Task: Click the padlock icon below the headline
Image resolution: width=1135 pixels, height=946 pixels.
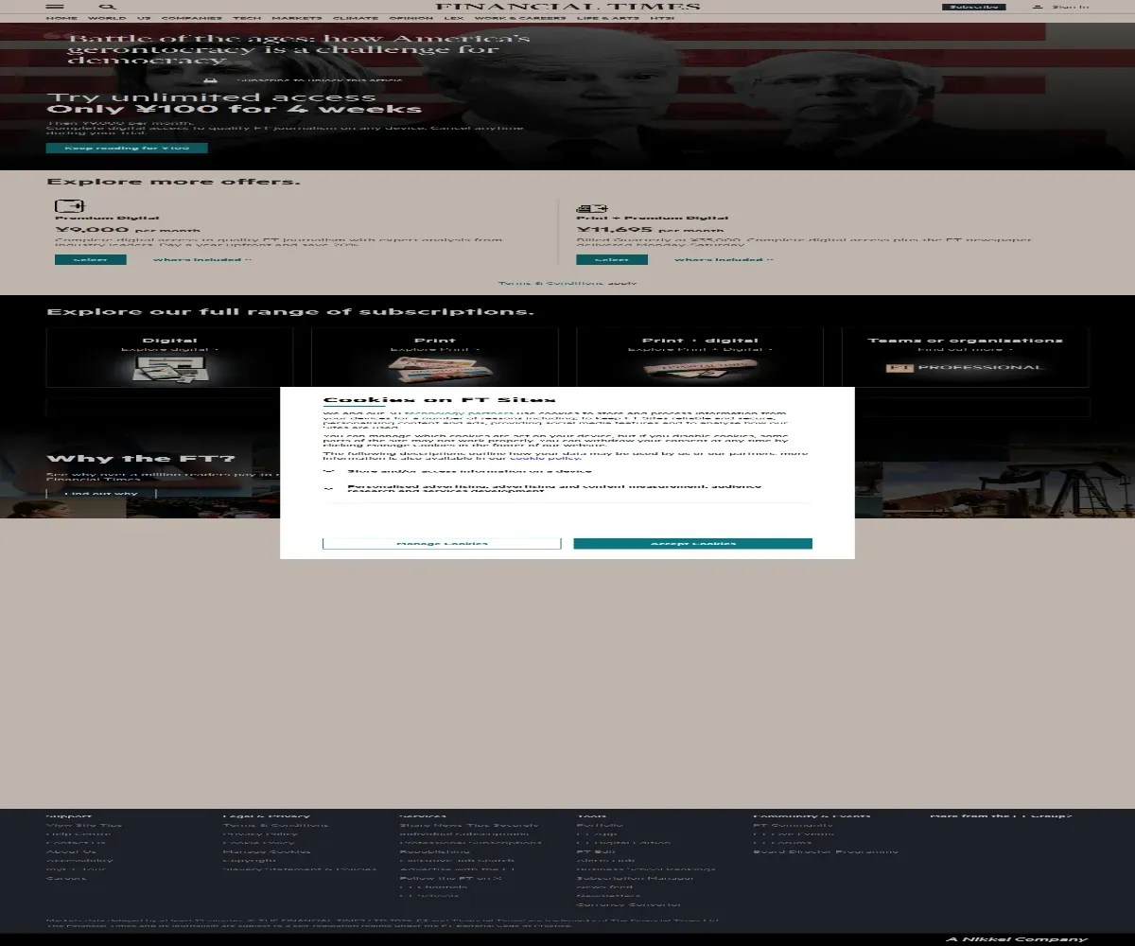Action: point(211,81)
